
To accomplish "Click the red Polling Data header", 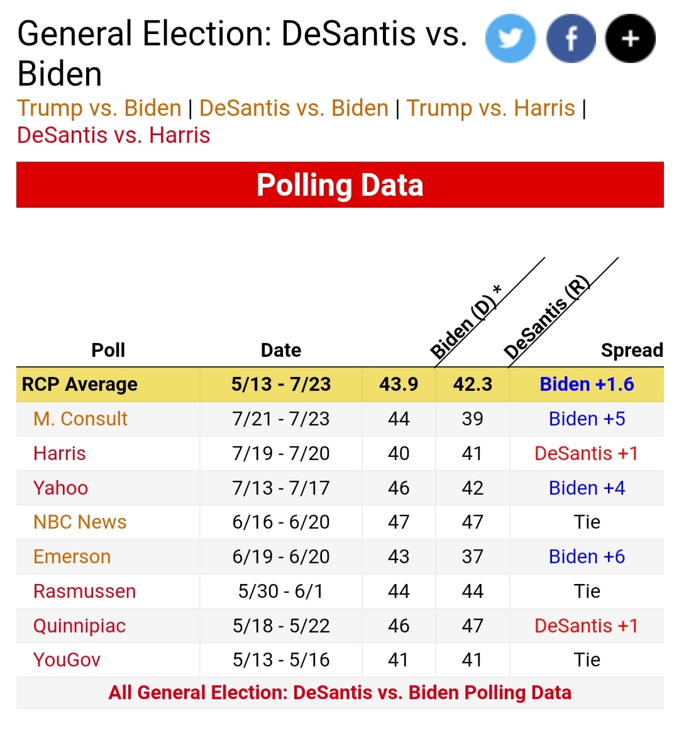I will click(x=339, y=185).
